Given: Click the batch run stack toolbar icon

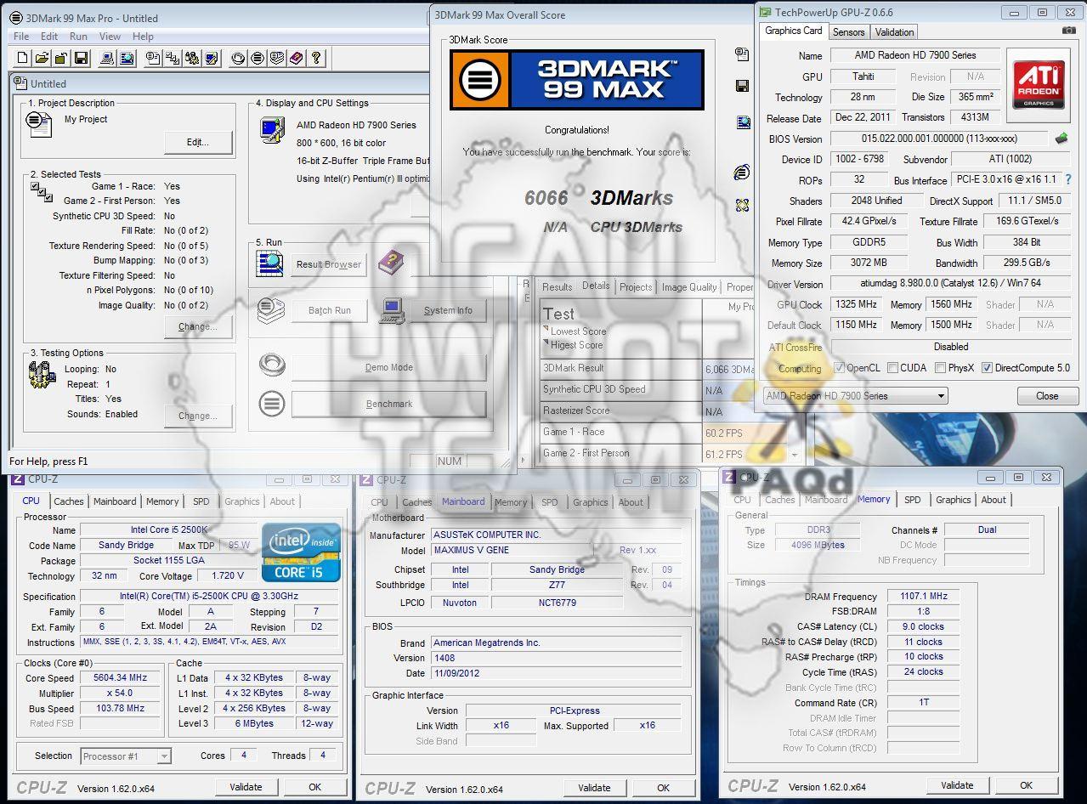Looking at the screenshot, I should tap(277, 58).
